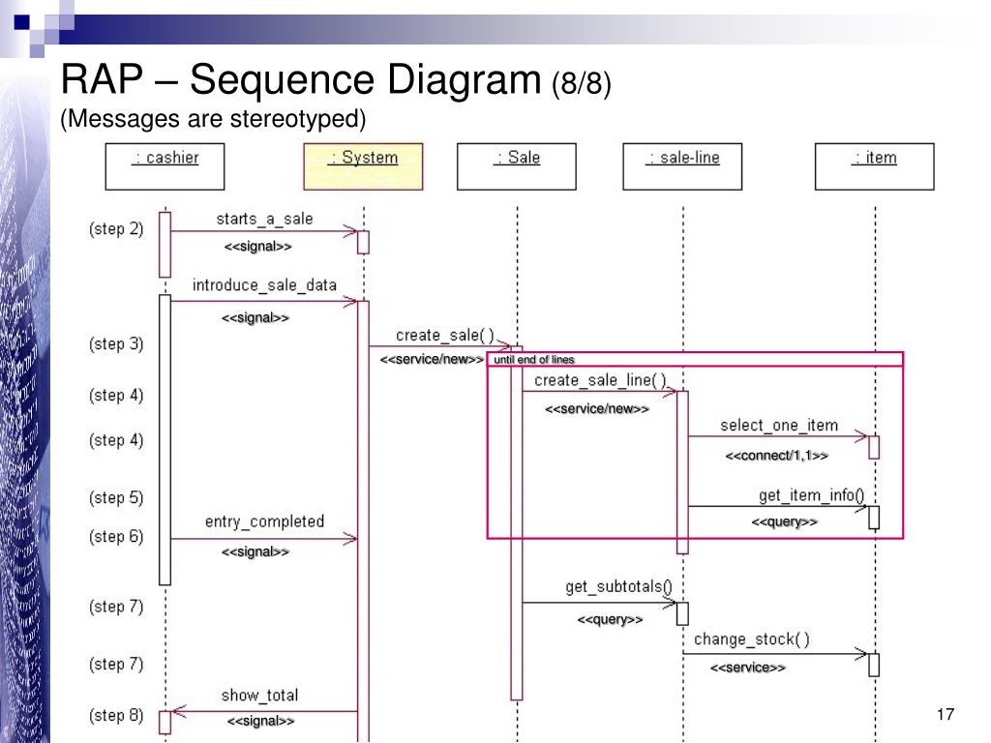Click the 'create_sale_line( )' message label

[600, 380]
